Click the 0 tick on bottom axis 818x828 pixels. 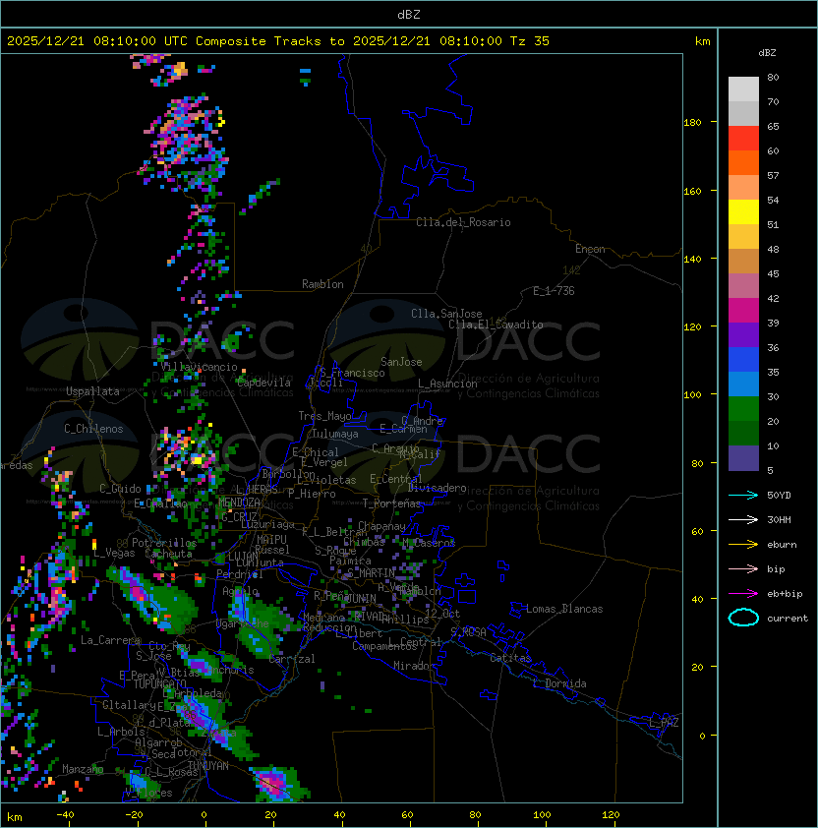coord(204,815)
